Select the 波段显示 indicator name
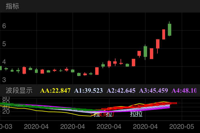 click(19, 90)
